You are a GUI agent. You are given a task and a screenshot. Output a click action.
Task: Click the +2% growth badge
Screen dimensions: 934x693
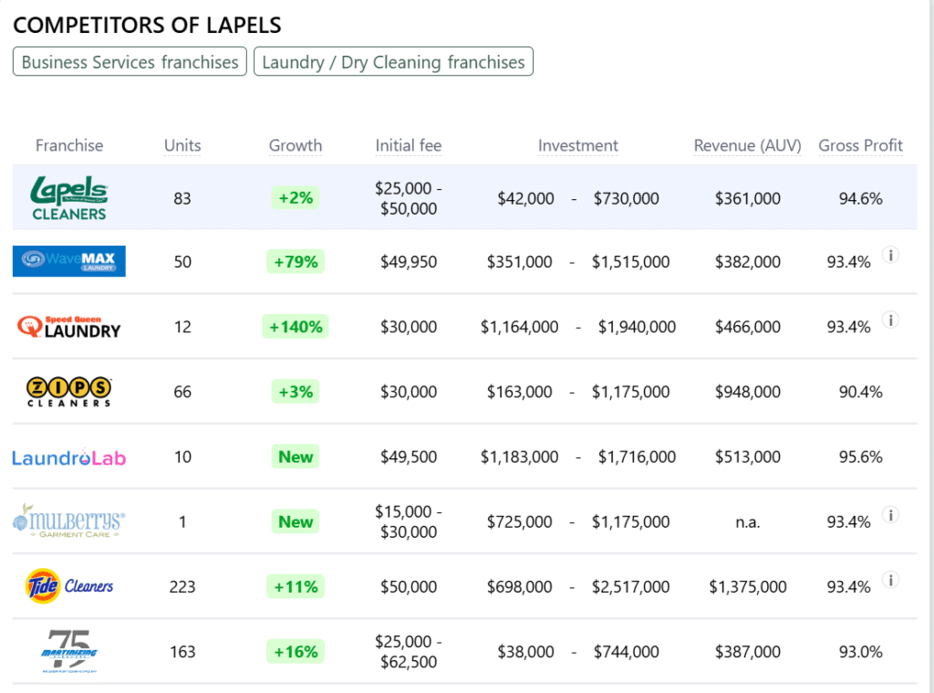296,198
